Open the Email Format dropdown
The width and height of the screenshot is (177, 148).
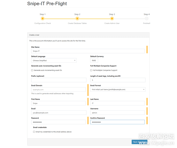118,90
